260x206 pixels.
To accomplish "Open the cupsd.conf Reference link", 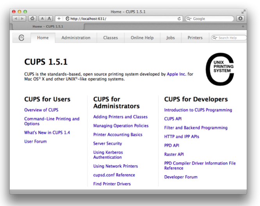I will point(114,175).
